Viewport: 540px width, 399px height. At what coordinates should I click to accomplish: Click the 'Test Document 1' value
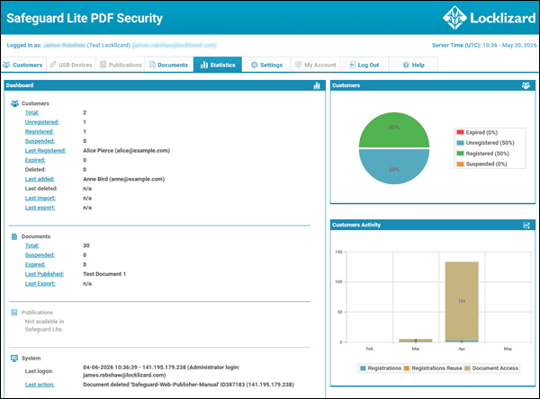[x=104, y=274]
